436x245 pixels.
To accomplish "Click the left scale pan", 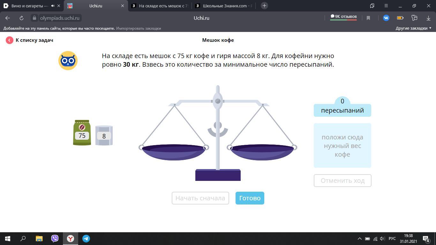I will click(174, 152).
